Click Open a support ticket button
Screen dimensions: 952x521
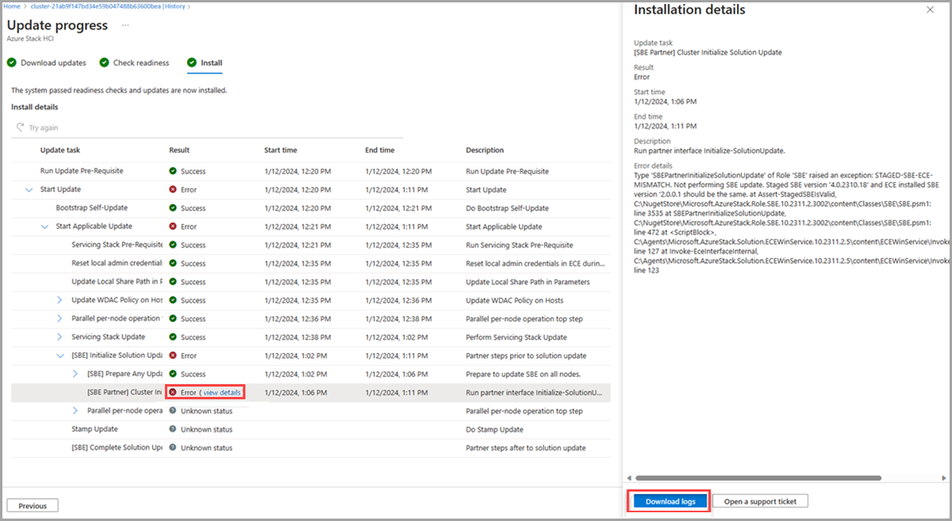760,501
